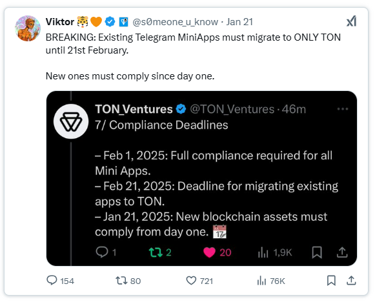375x304 pixels.
Task: Repost Viktor's tweet with 80 reposts
Action: click(121, 281)
